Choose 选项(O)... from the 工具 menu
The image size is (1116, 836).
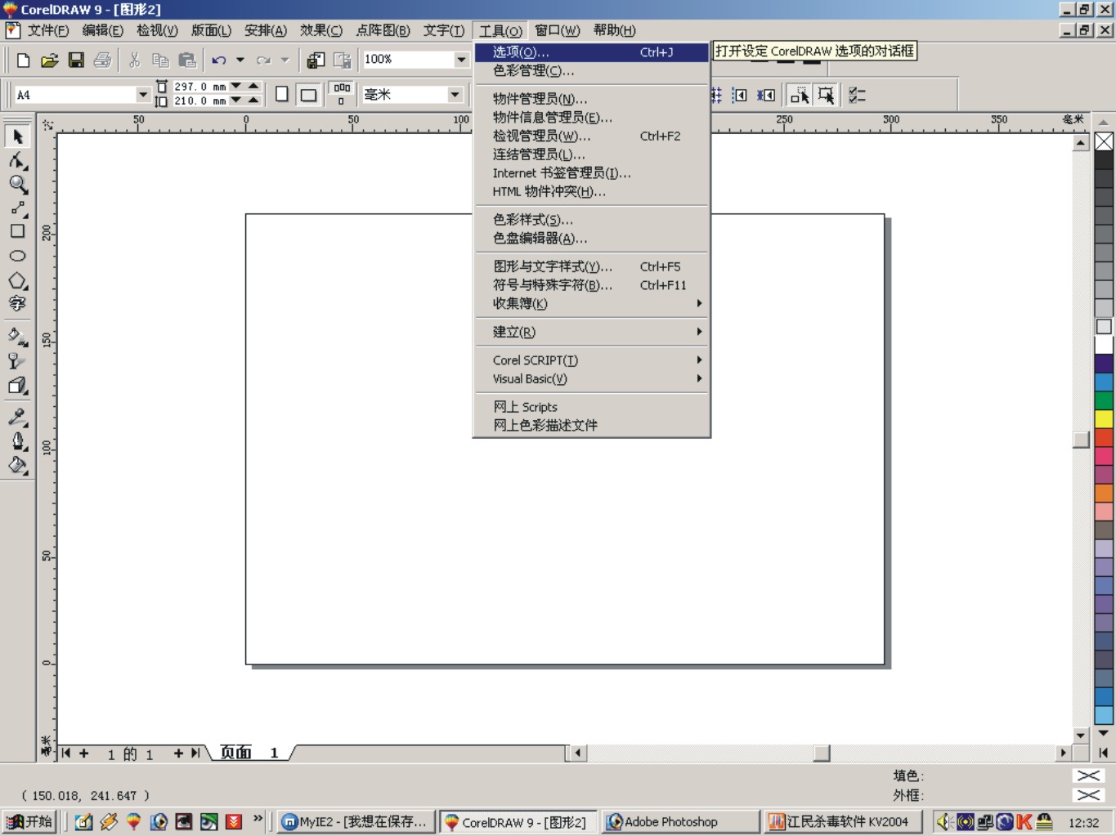coord(591,52)
